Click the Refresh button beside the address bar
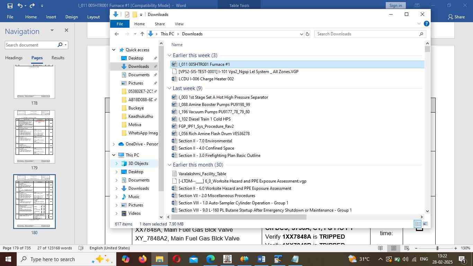The width and height of the screenshot is (473, 266). [x=307, y=34]
